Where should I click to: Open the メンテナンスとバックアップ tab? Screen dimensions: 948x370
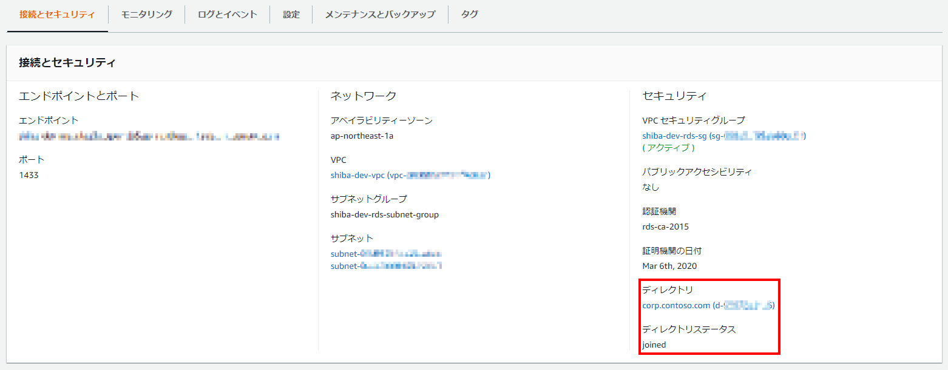pyautogui.click(x=379, y=14)
